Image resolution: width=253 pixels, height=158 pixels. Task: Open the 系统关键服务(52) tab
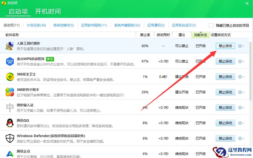click(127, 25)
